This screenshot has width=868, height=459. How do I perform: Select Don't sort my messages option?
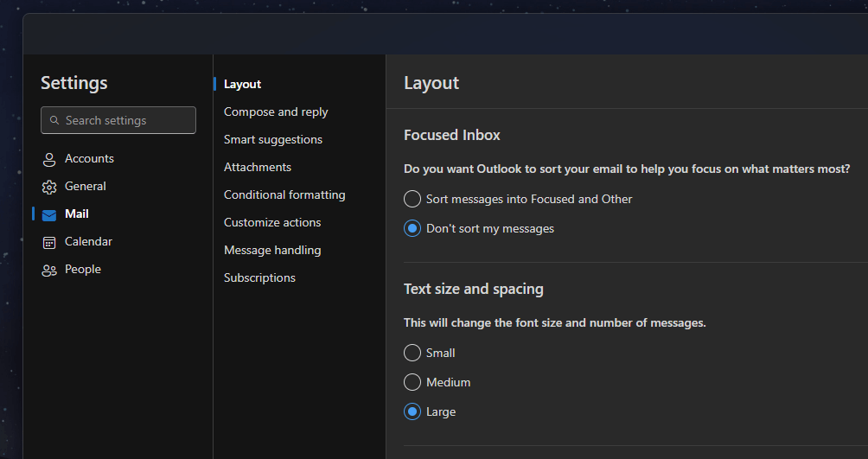coord(412,229)
